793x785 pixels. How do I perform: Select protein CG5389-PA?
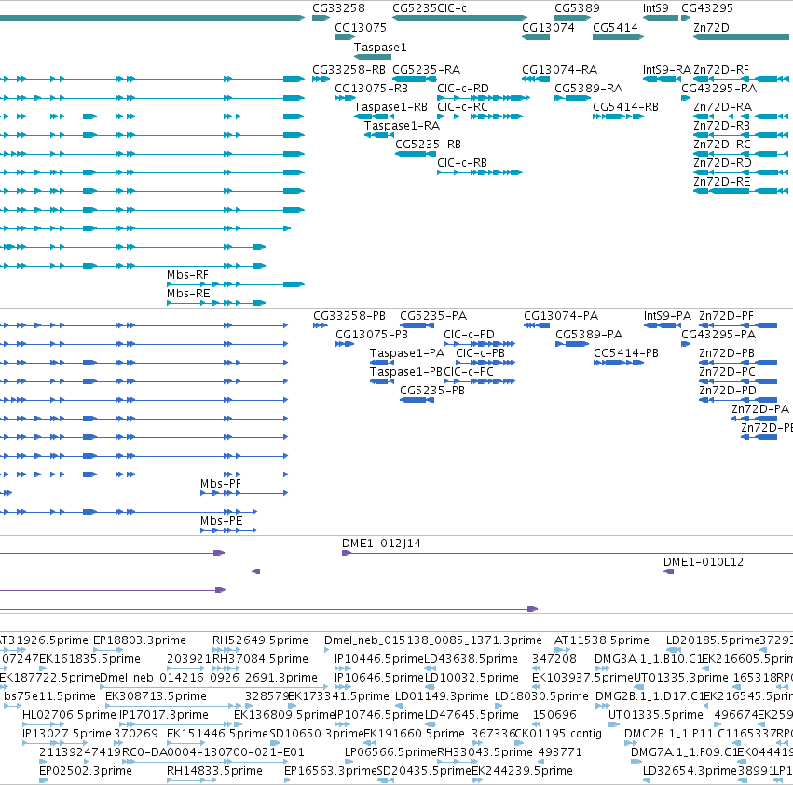(572, 344)
